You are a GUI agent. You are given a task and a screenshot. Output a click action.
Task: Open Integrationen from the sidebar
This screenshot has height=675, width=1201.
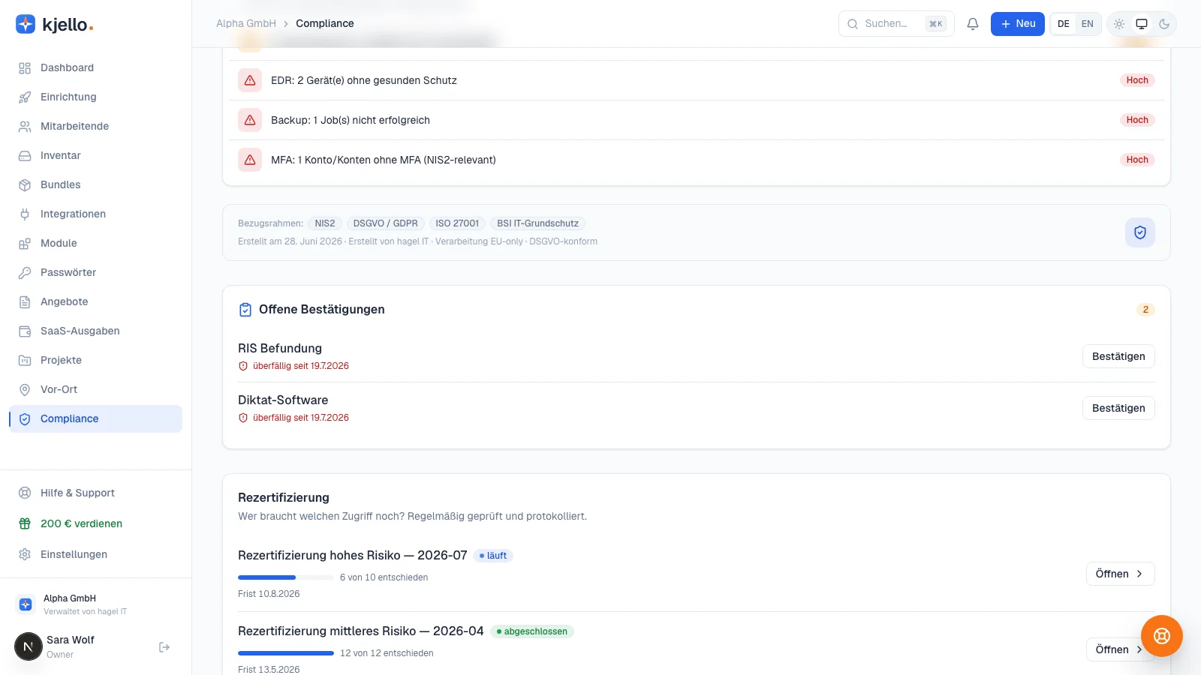96,214
